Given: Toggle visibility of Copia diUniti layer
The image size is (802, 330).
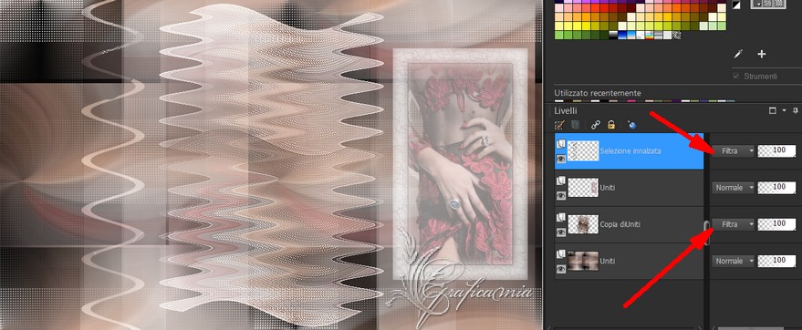Looking at the screenshot, I should [x=561, y=232].
